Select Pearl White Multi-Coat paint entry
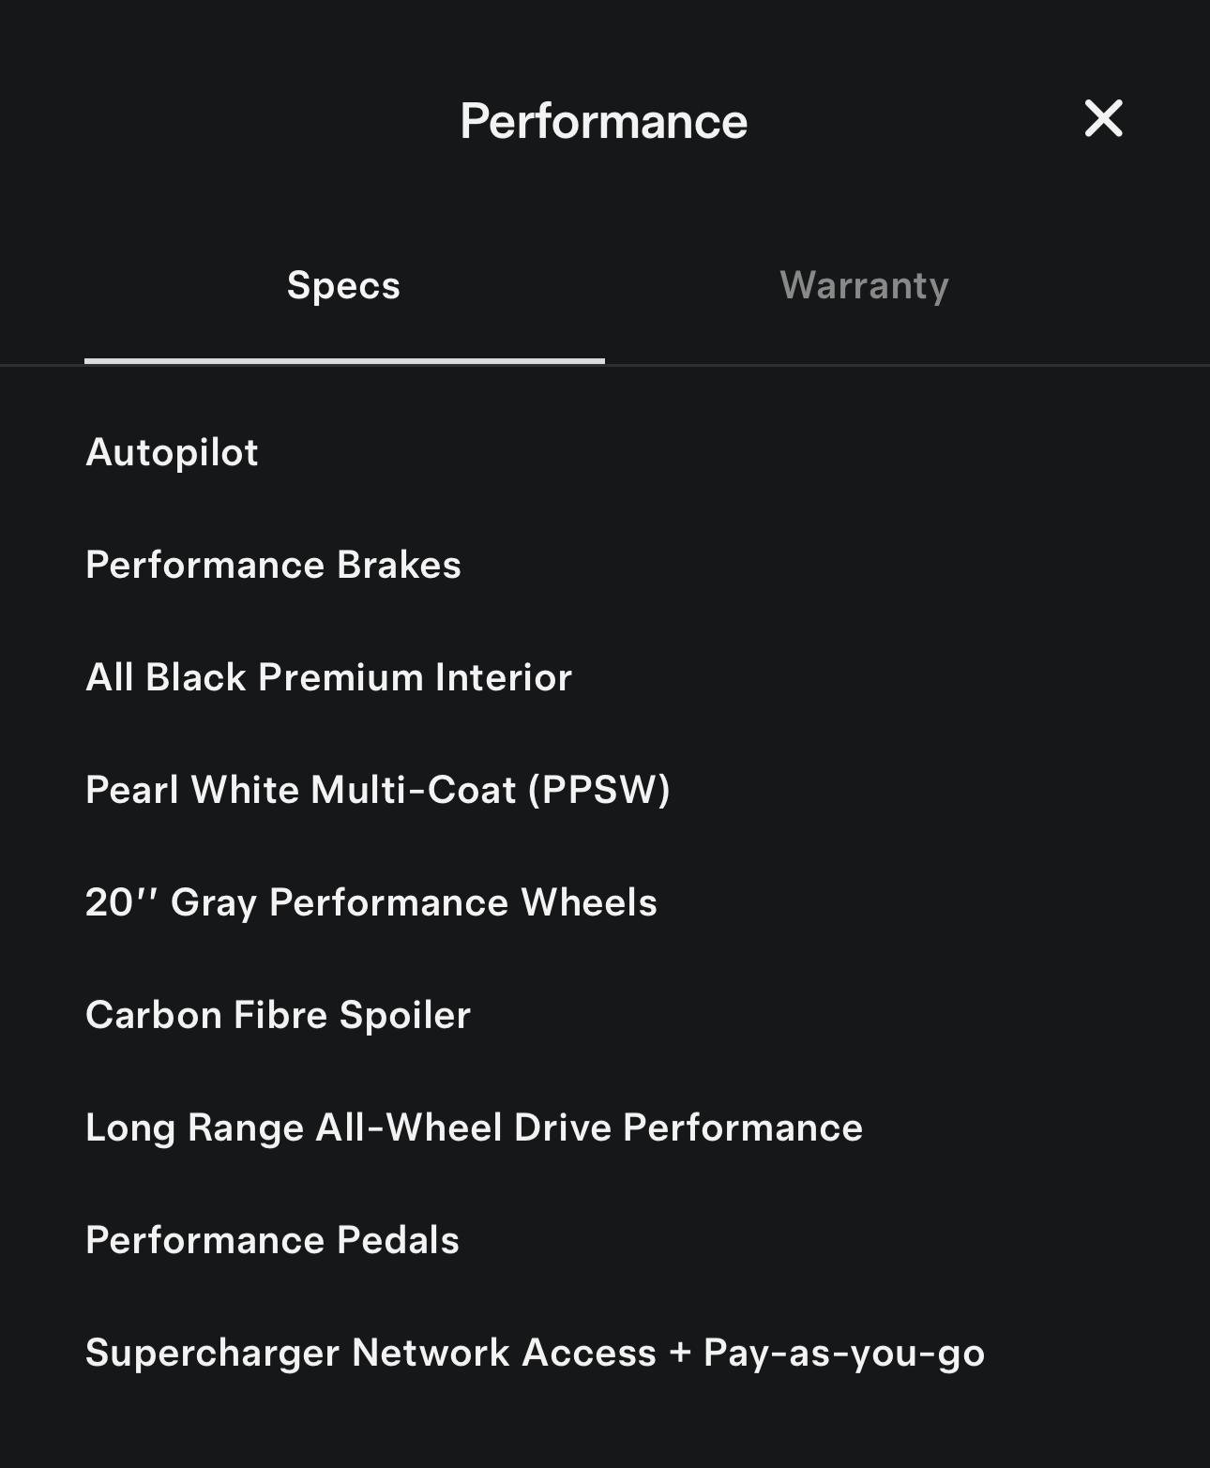This screenshot has width=1210, height=1468. tap(377, 790)
